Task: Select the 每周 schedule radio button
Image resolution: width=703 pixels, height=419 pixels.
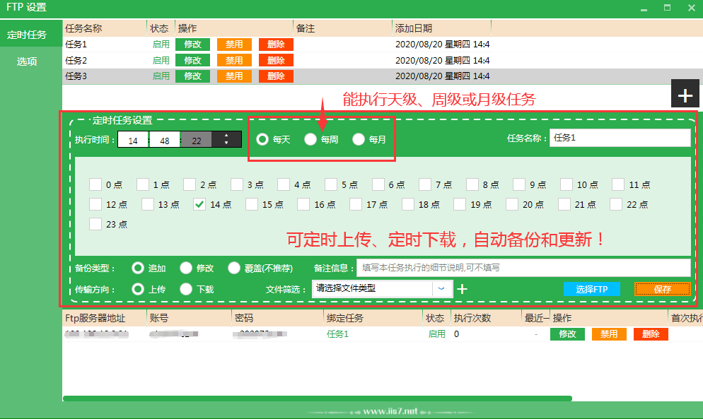Action: point(310,139)
